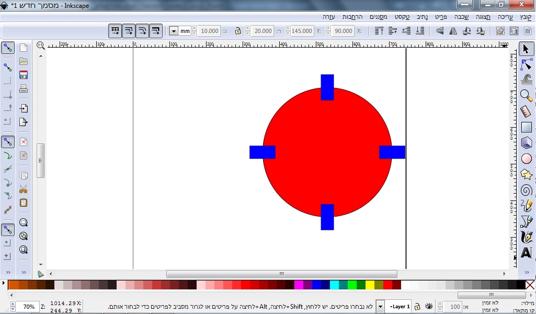Click the Y position 145.000 stepper arrows

coord(288,31)
